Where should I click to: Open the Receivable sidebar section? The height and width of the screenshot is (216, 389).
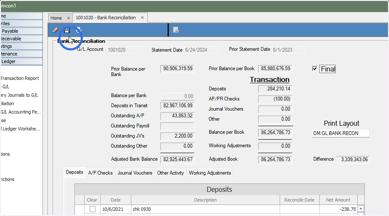[21, 39]
